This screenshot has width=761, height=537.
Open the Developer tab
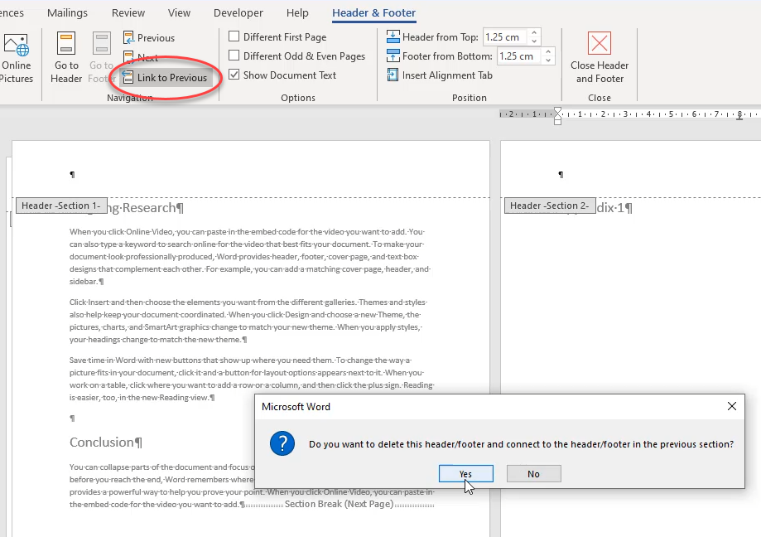(x=238, y=13)
